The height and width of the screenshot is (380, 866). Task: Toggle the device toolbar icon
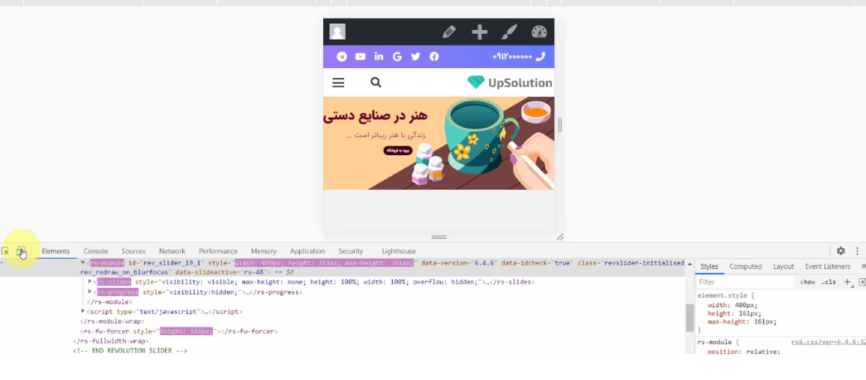point(21,251)
